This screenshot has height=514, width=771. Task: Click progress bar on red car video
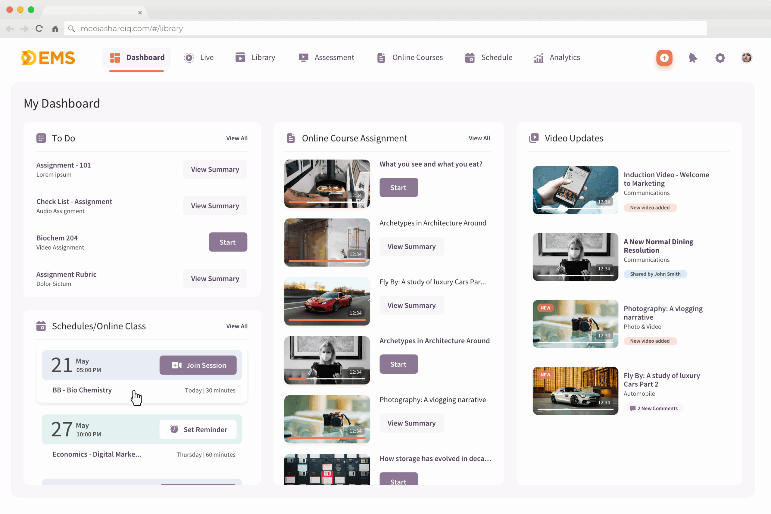(x=327, y=319)
